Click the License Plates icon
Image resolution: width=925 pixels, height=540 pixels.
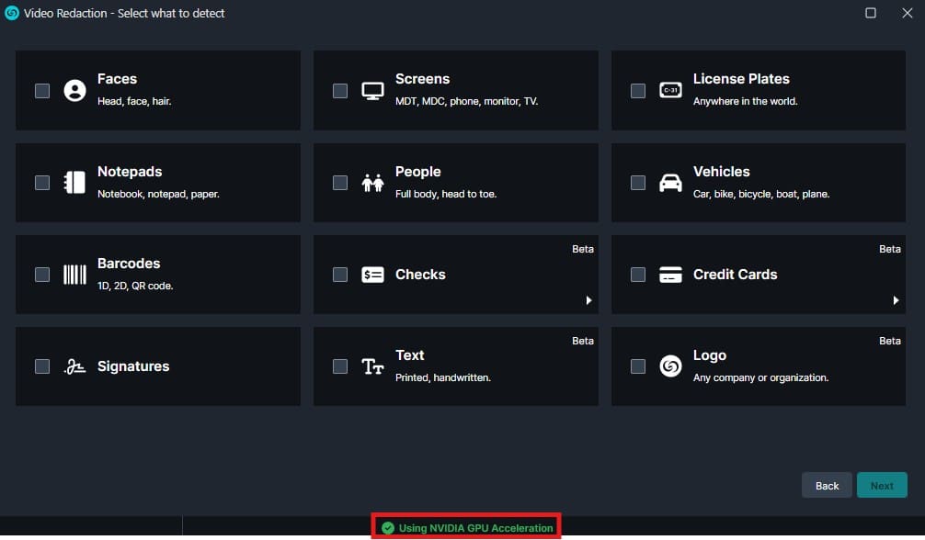coord(670,90)
